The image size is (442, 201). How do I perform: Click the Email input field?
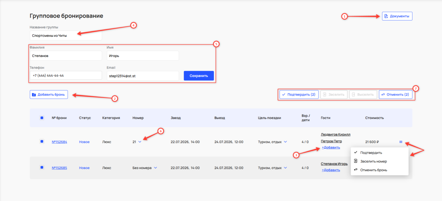pyautogui.click(x=143, y=76)
